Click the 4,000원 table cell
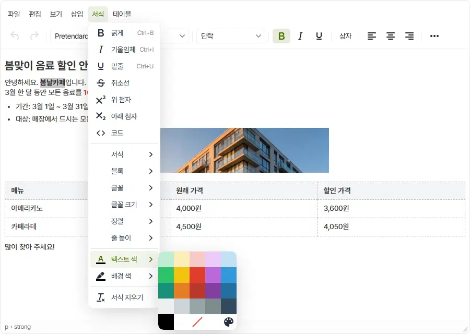Screen dimensions: 470x334 [243, 208]
